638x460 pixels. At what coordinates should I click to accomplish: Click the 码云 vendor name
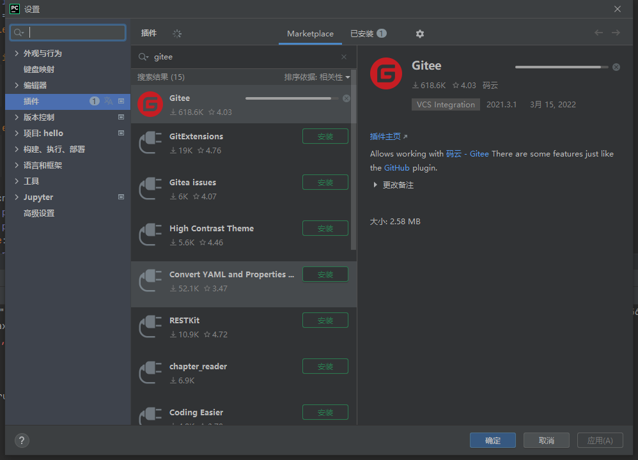(x=490, y=86)
